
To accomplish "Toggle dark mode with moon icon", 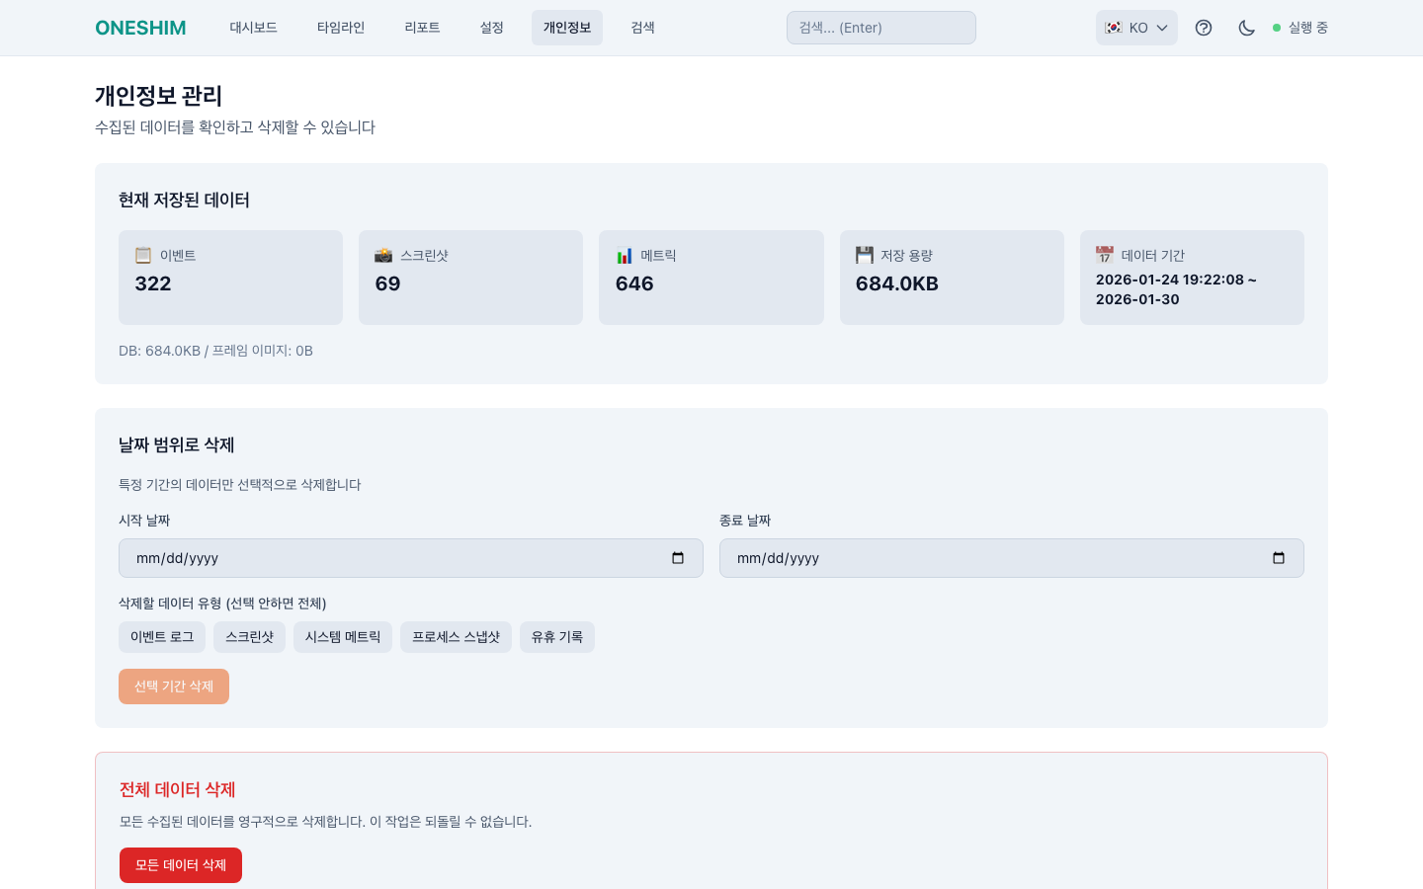I will click(1246, 28).
